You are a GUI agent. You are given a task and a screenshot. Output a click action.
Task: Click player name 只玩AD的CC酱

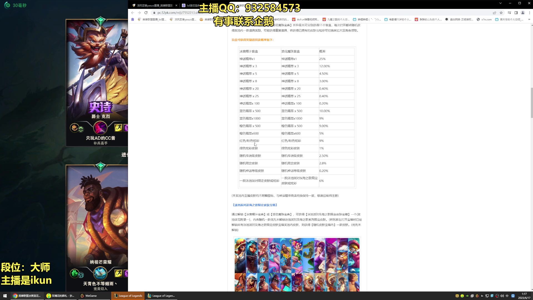coord(100,138)
